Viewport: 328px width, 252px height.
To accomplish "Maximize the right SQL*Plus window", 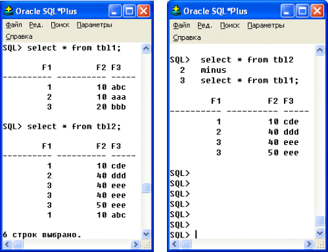I will tap(302, 11).
